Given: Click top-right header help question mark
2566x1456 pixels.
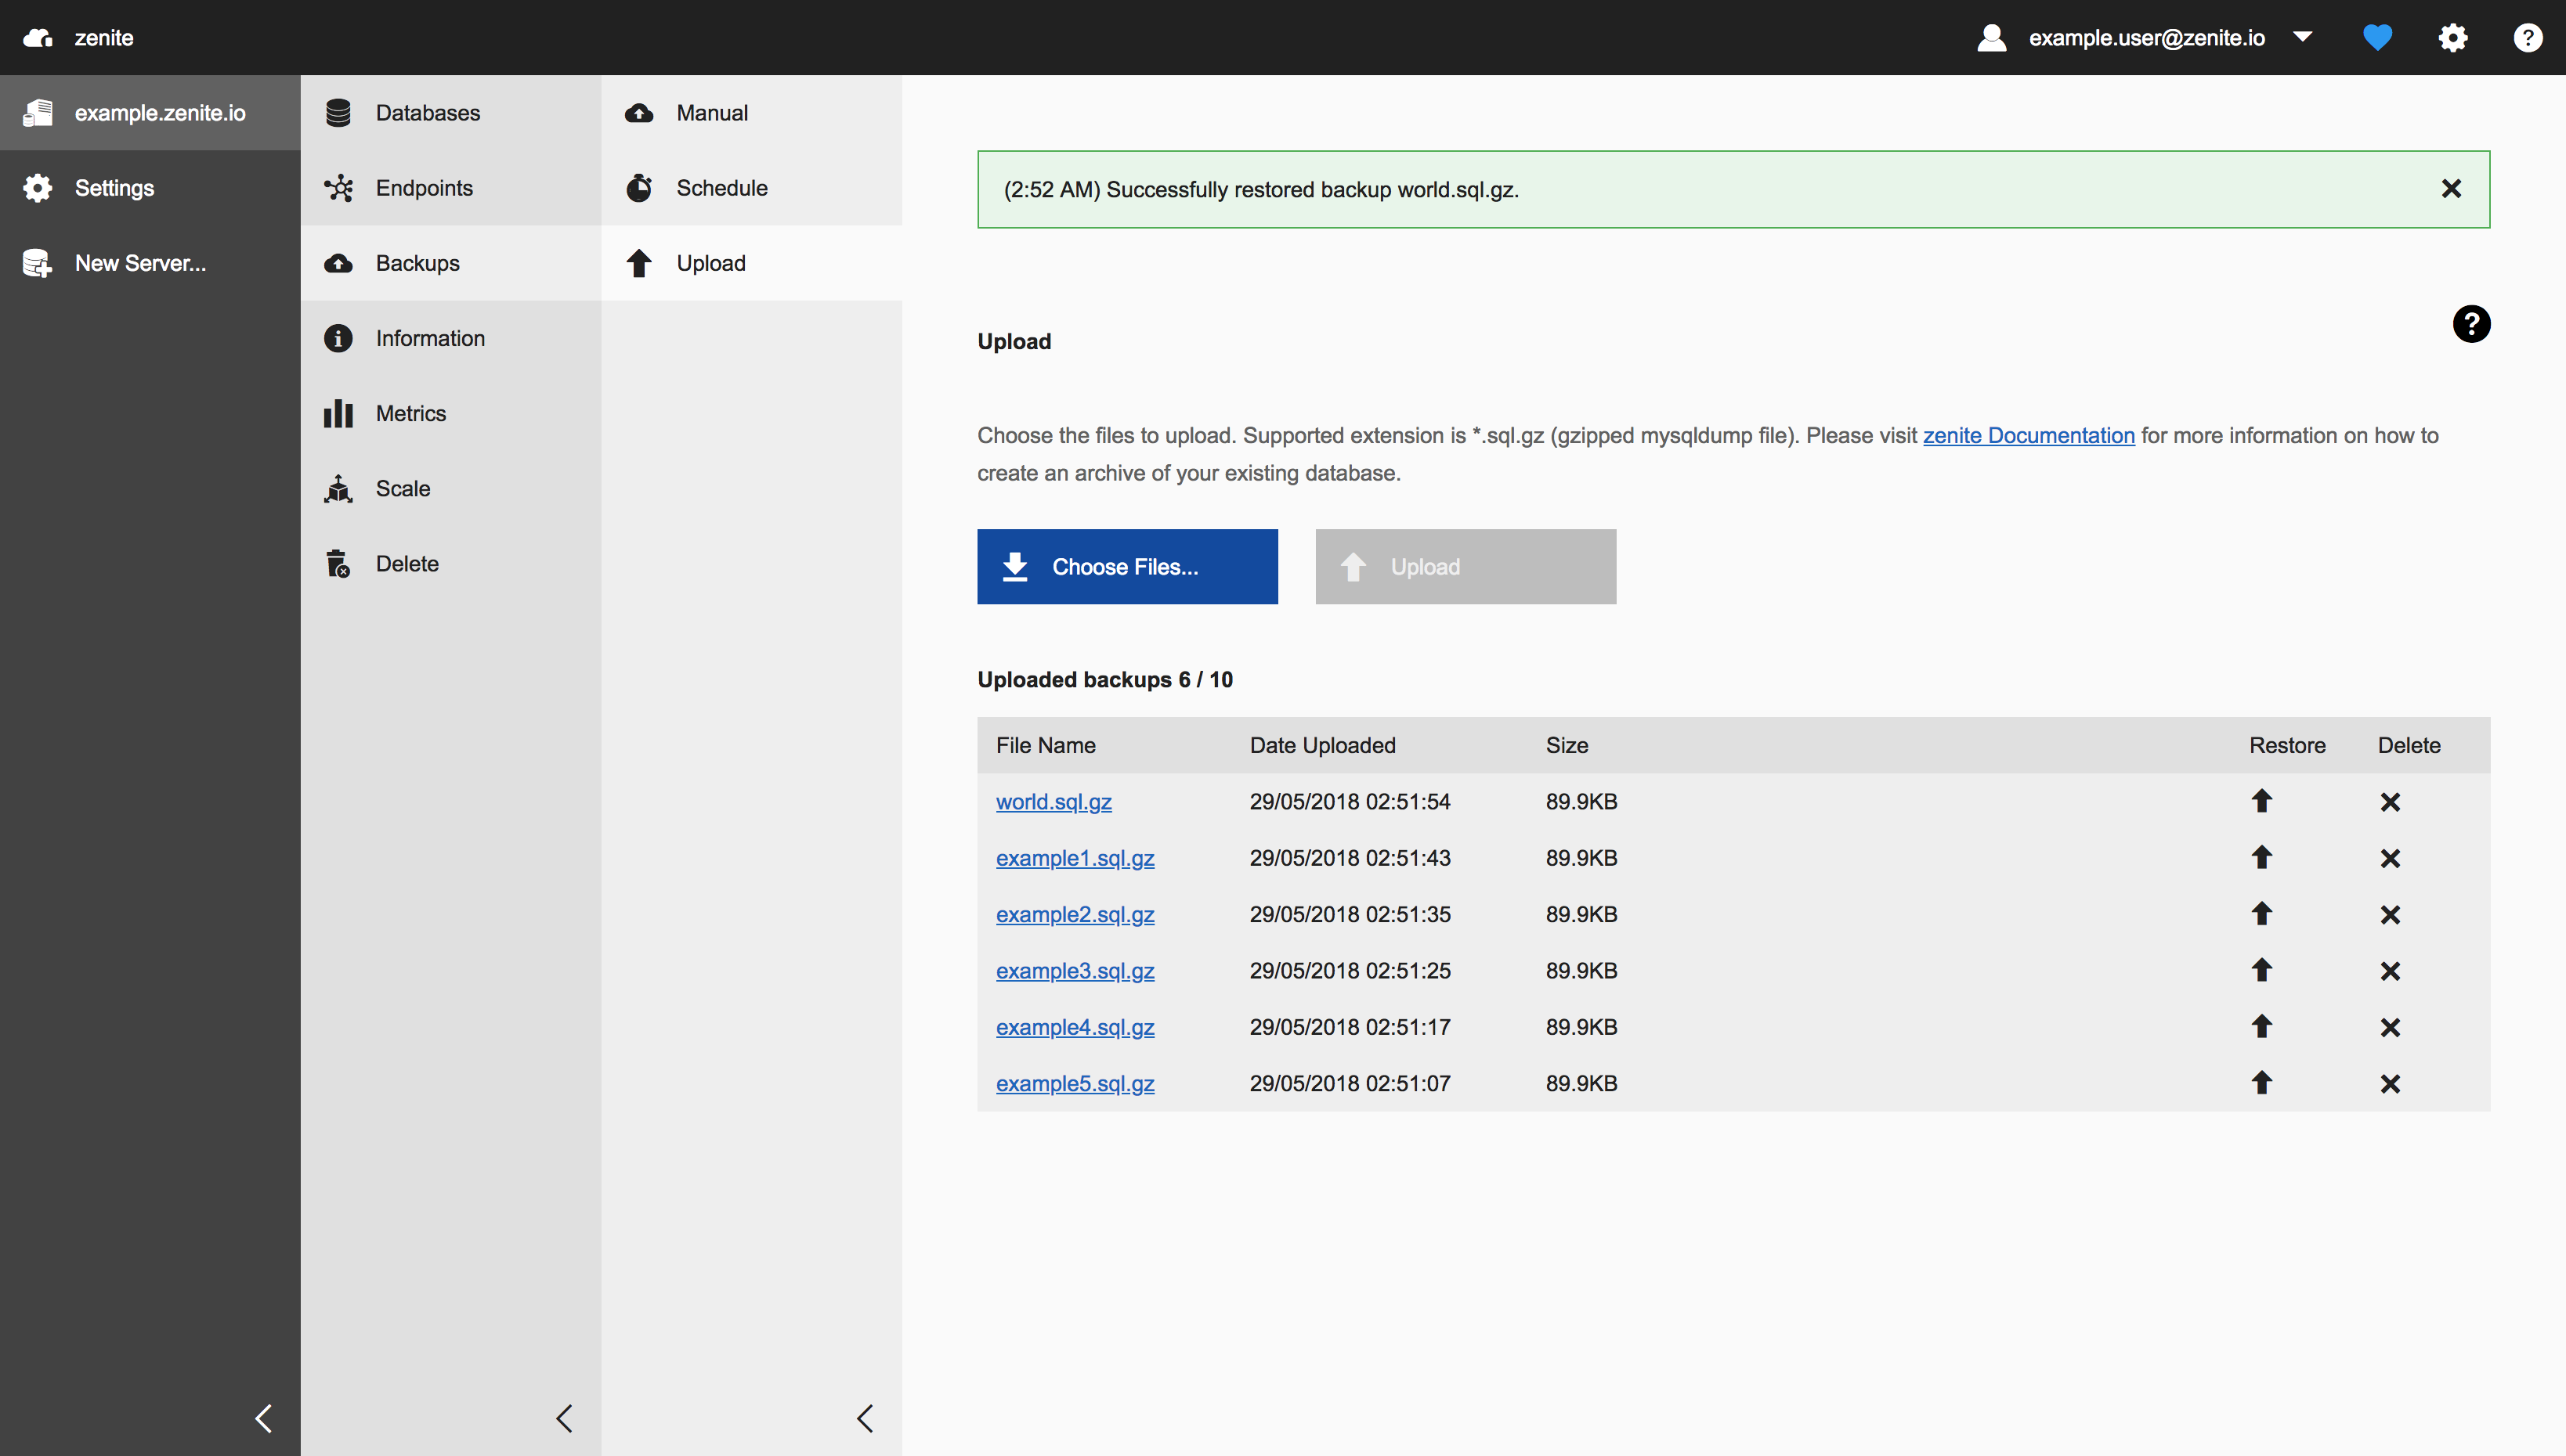Looking at the screenshot, I should (x=2527, y=38).
